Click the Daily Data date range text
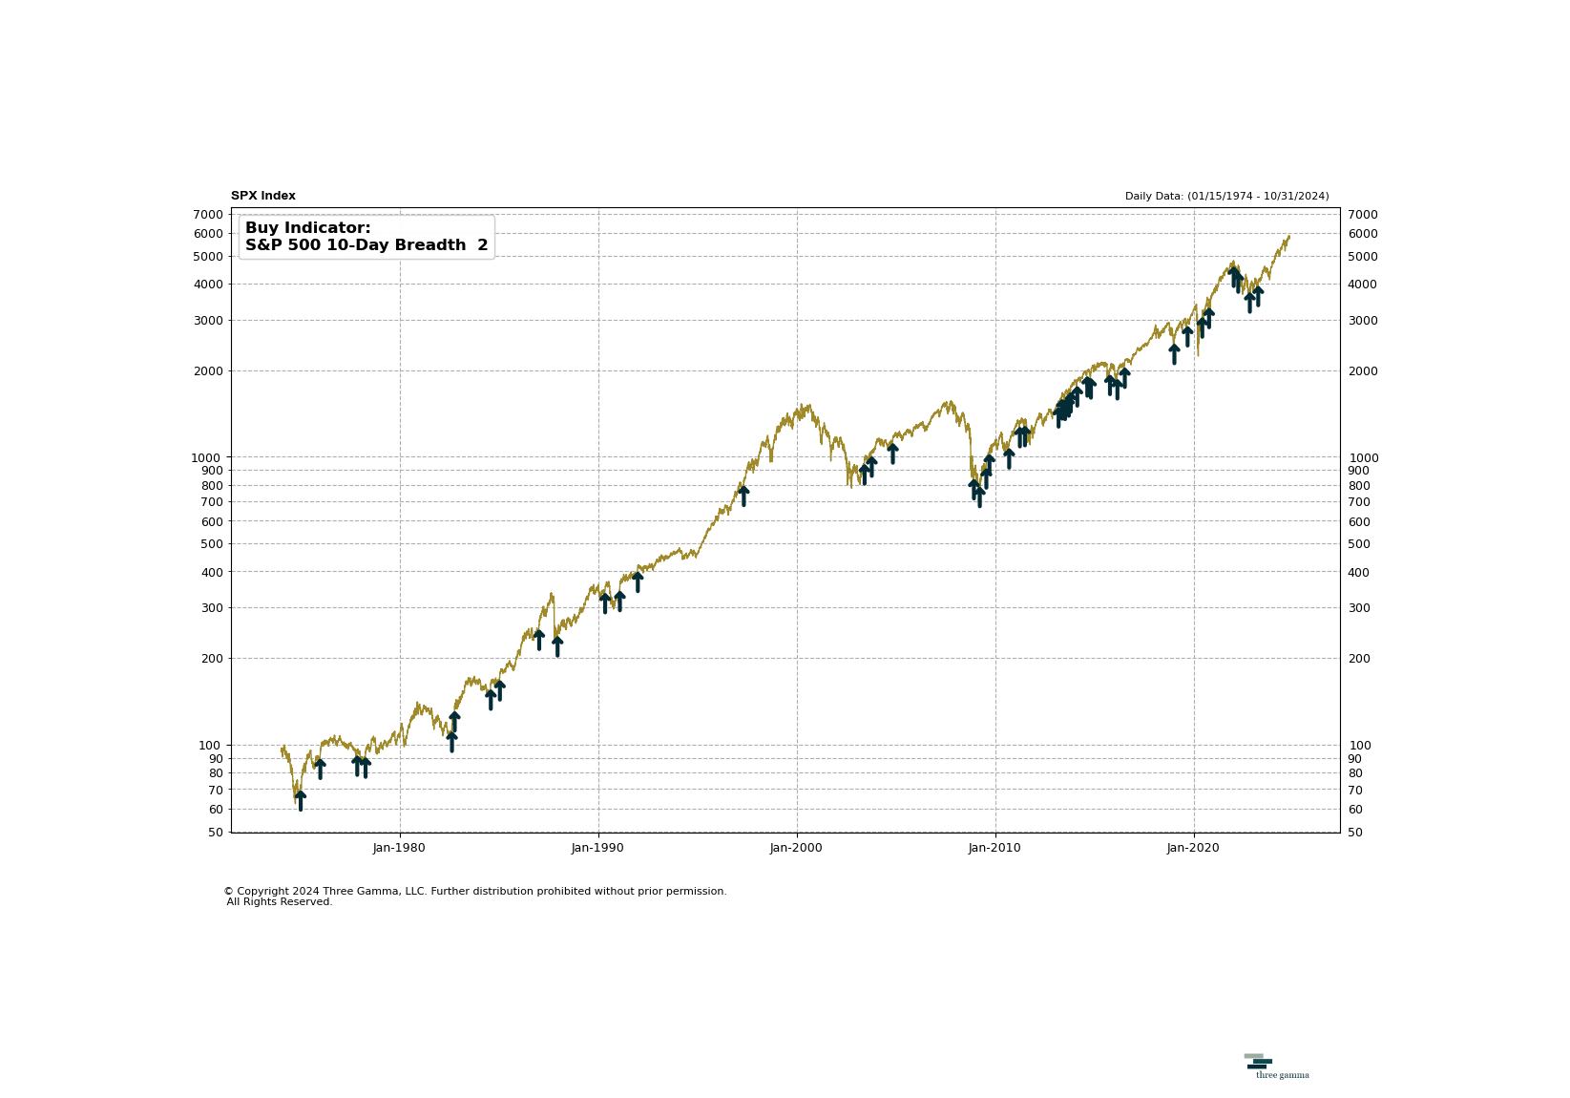The image size is (1570, 1098). [1226, 197]
